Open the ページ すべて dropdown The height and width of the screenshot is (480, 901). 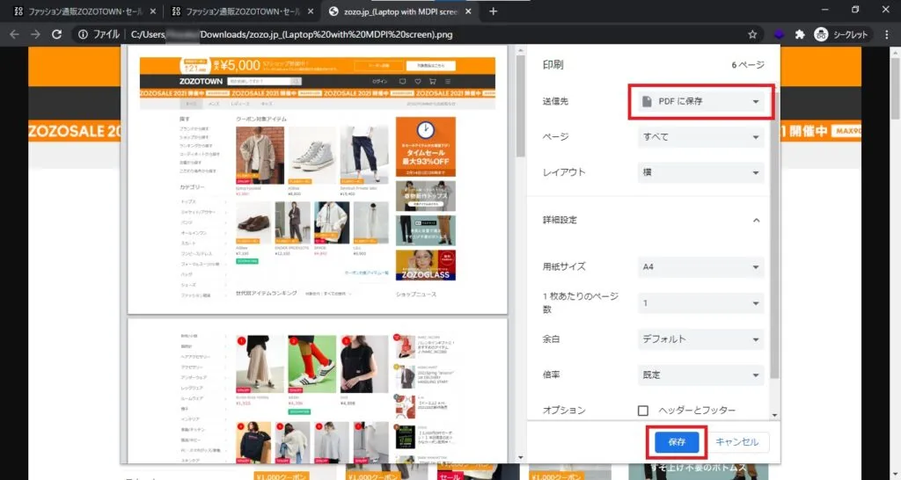[700, 137]
